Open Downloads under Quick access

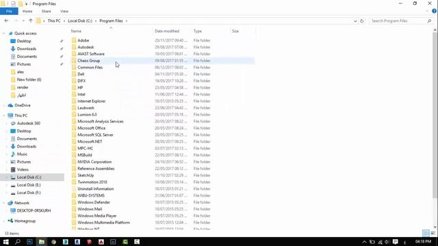tap(26, 49)
